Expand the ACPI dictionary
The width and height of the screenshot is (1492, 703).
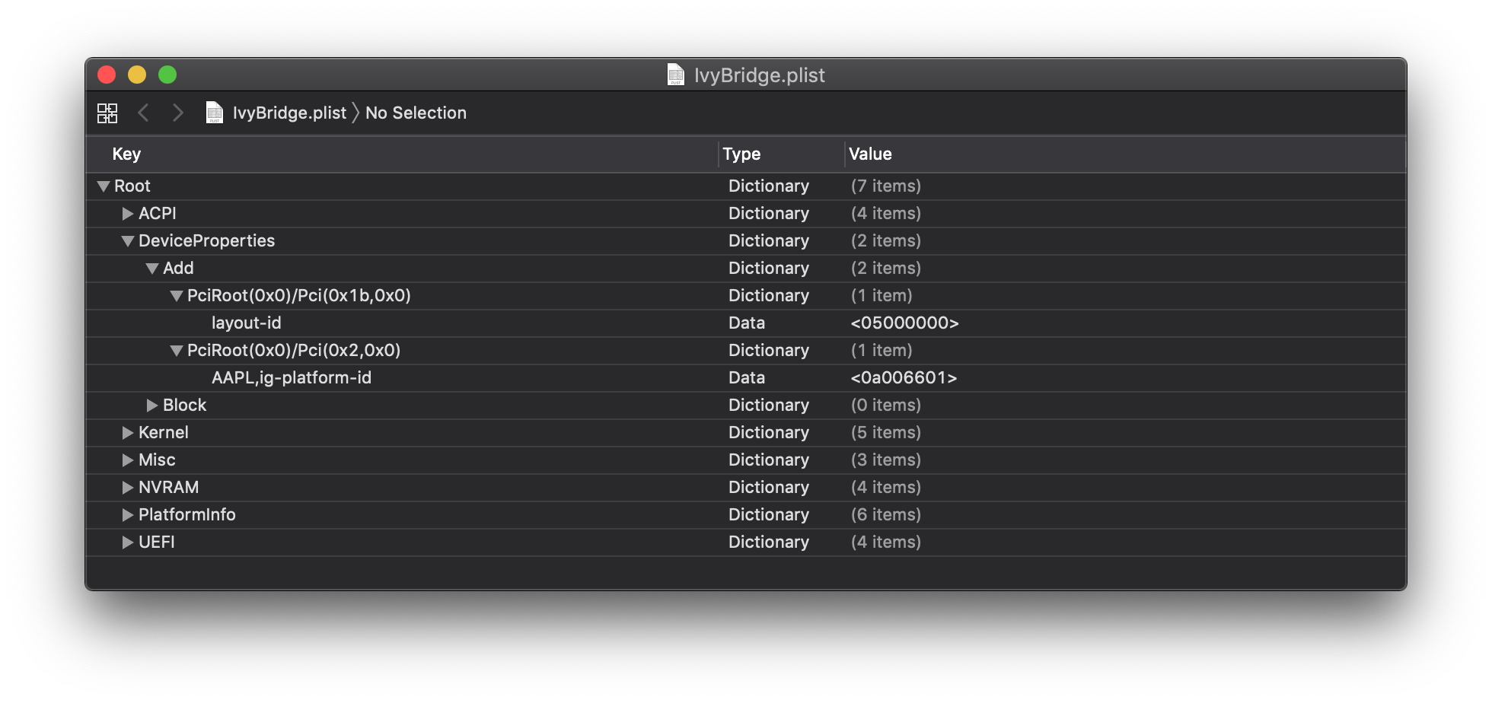pyautogui.click(x=128, y=214)
